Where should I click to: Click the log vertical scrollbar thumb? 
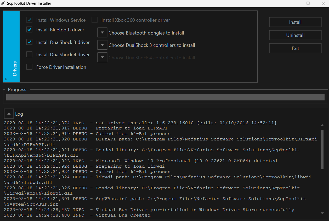[x=322, y=149]
